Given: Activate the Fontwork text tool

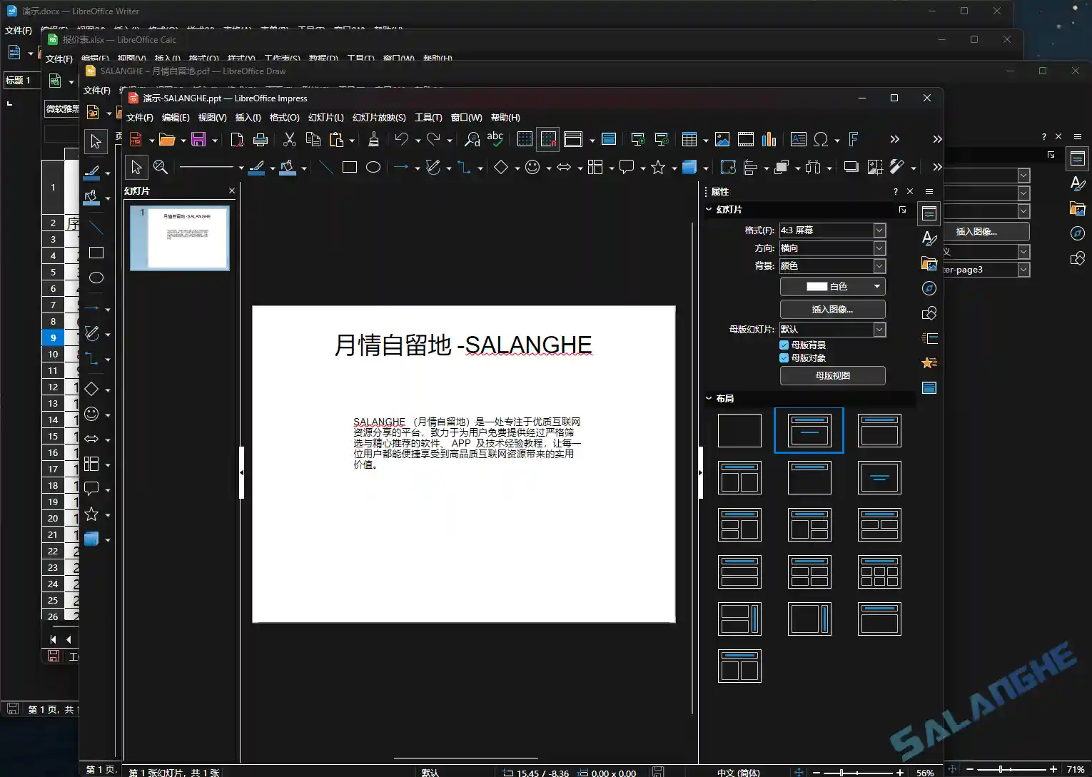Looking at the screenshot, I should coord(853,139).
